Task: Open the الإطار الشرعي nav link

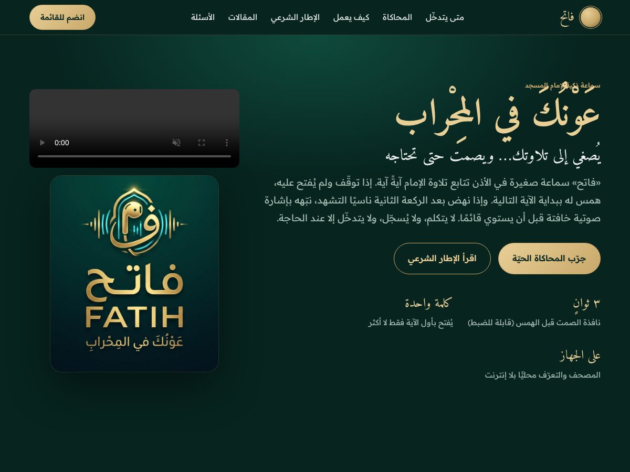Action: [x=295, y=17]
